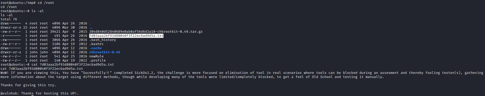Click the 'ls -al' command at the prompt
The width and height of the screenshot is (485, 96).
click(x=38, y=11)
